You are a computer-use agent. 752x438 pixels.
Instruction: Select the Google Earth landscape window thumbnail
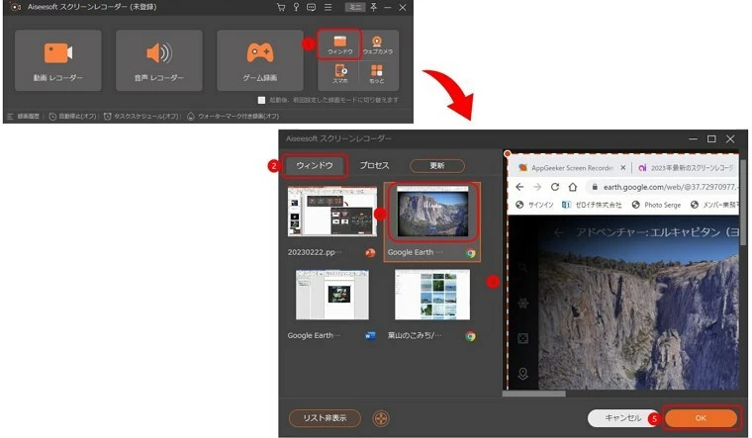(x=429, y=214)
